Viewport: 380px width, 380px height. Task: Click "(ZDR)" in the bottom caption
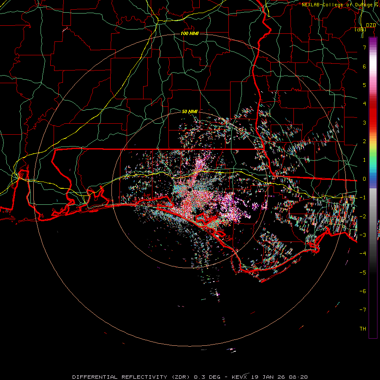[181, 377]
